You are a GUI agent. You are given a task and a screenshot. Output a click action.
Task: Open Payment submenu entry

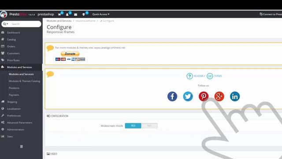14,95
